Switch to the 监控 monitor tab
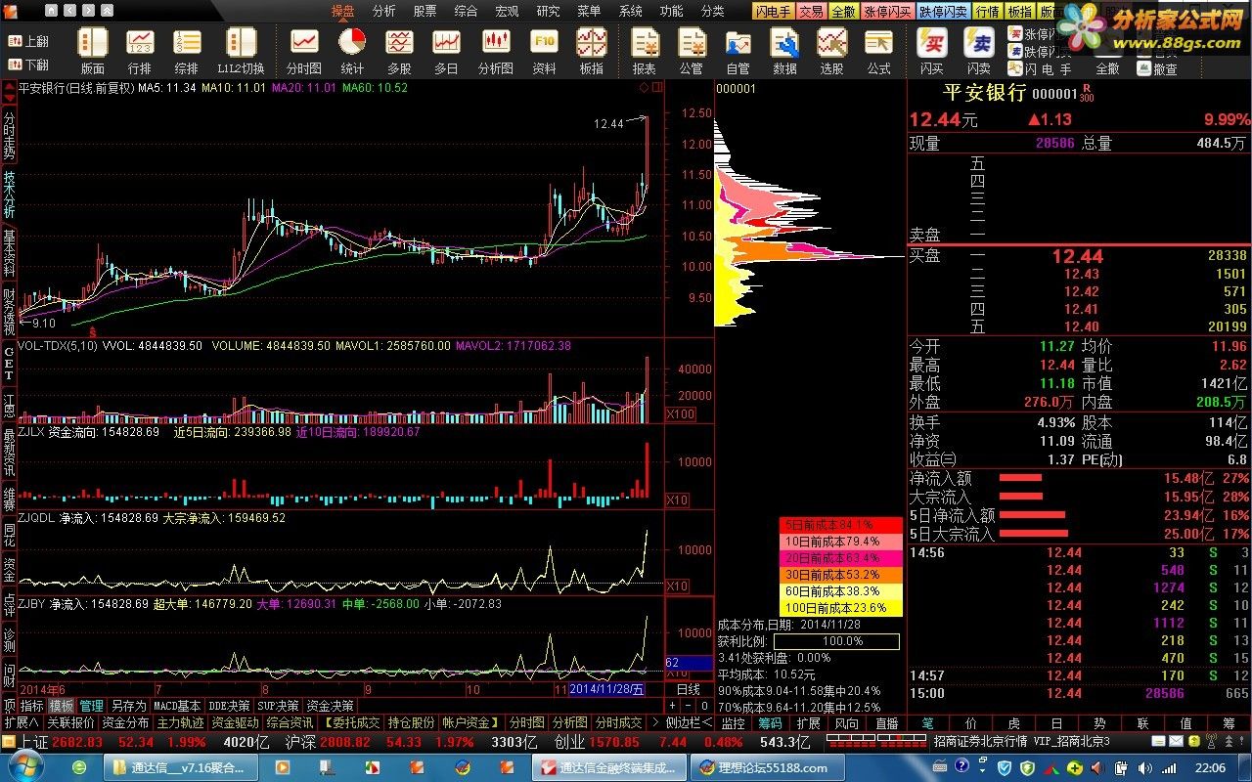The image size is (1252, 782). click(733, 723)
